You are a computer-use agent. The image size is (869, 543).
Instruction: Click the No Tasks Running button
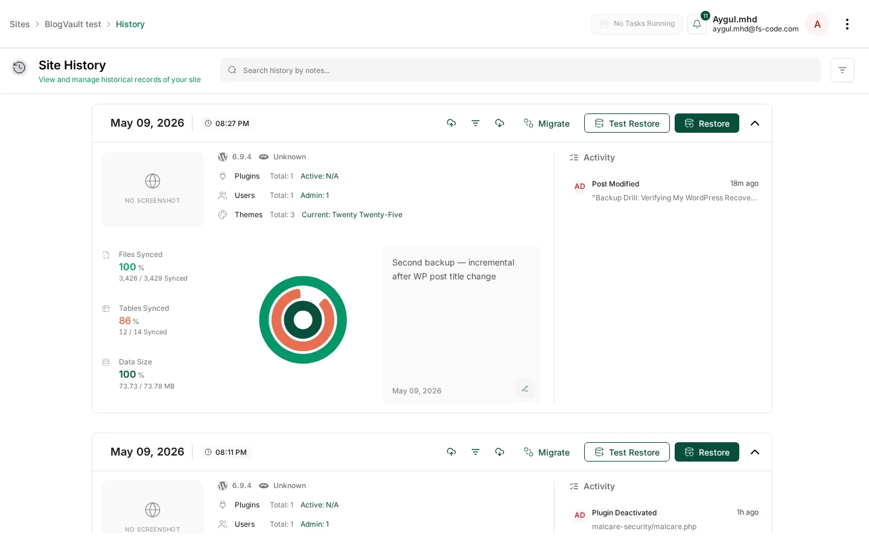[x=637, y=24]
